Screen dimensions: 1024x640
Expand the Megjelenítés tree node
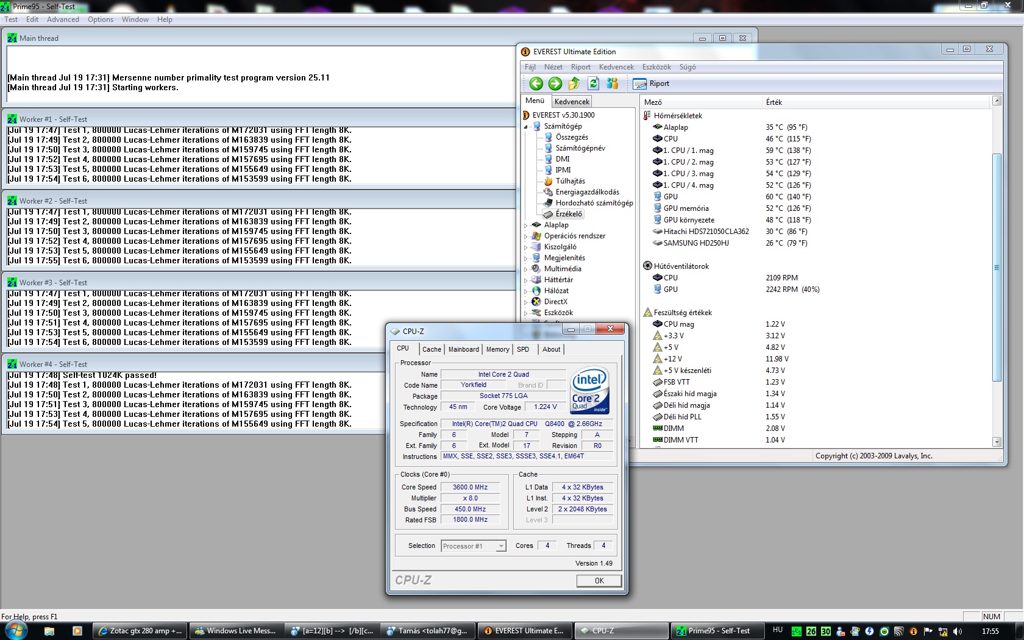(x=526, y=258)
